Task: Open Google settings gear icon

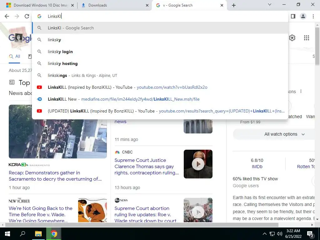Action: pos(292,38)
